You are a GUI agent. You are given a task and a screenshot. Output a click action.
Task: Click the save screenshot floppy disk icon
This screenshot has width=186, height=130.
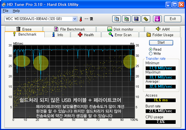pos(136,19)
